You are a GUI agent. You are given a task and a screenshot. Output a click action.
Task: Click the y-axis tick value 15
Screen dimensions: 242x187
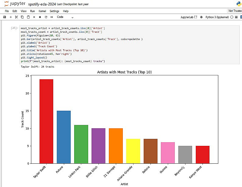(27, 111)
